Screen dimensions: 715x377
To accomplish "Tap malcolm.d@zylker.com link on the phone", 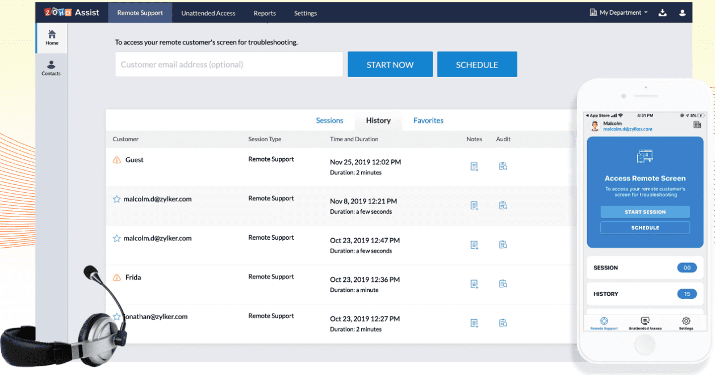I will click(x=628, y=129).
